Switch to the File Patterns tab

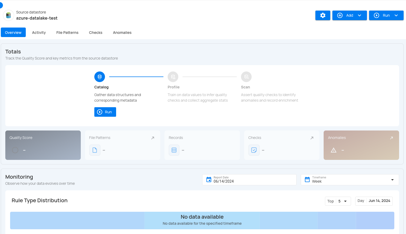(x=67, y=32)
